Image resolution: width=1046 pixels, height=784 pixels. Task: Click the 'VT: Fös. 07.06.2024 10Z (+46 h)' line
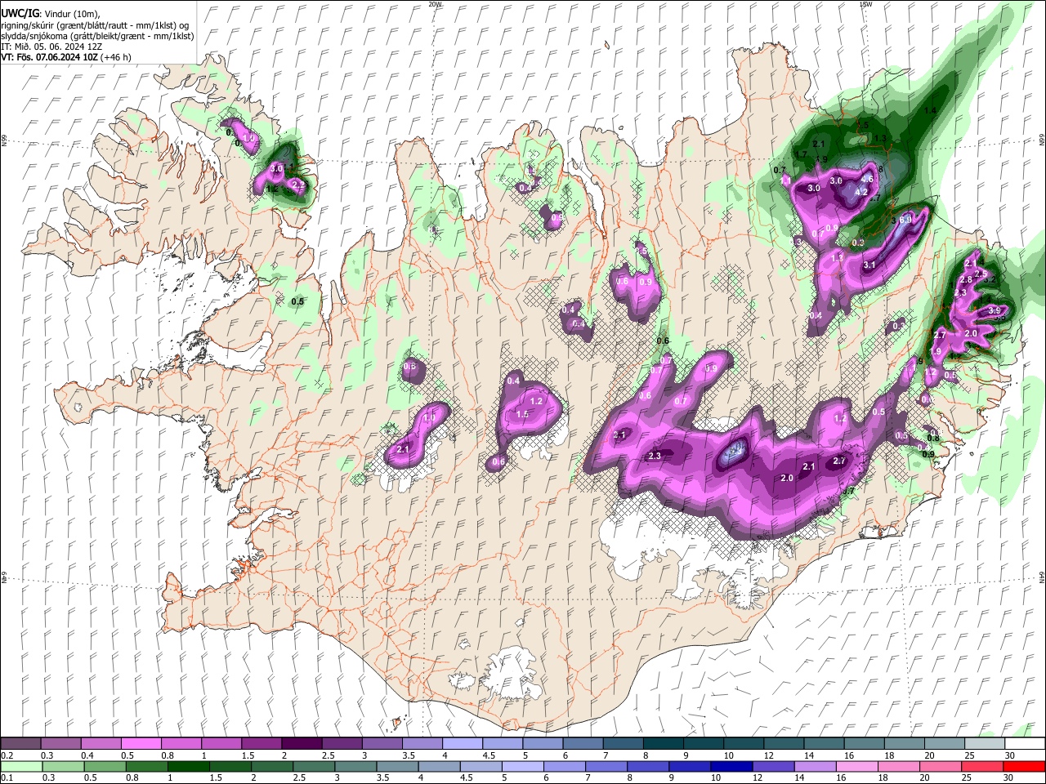66,57
